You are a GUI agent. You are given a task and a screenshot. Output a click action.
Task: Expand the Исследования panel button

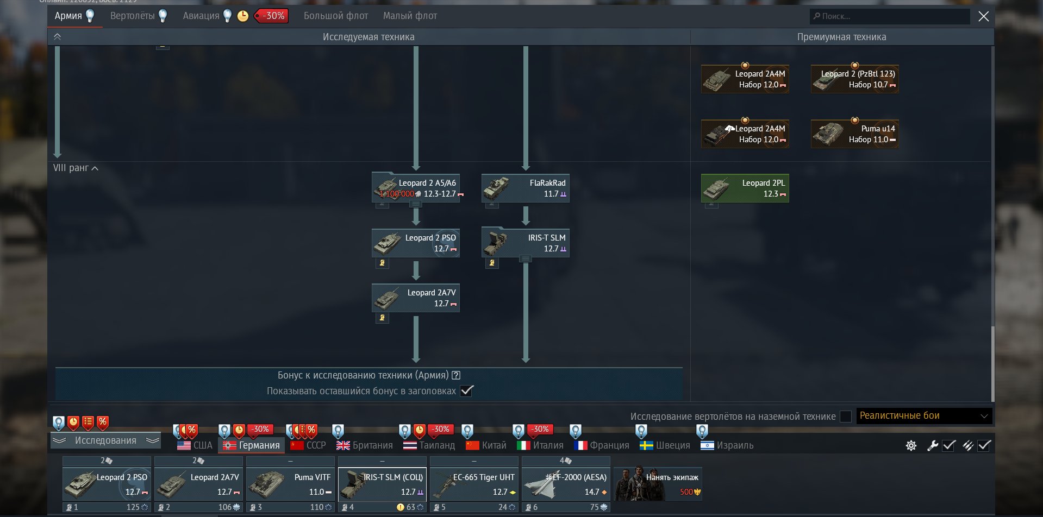105,440
